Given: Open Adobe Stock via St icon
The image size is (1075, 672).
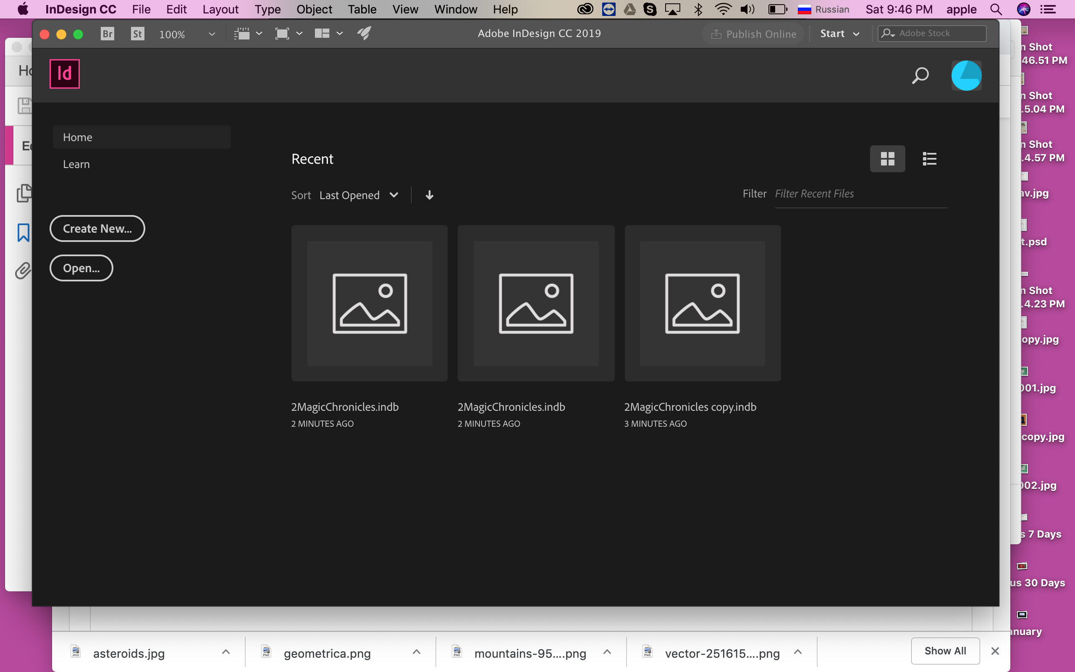Looking at the screenshot, I should [138, 34].
